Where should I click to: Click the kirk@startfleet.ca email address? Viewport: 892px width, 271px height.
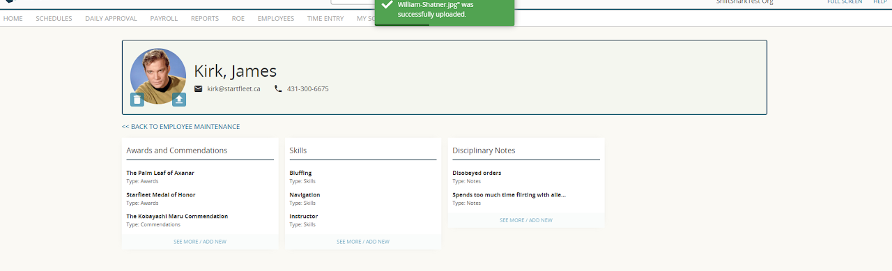coord(233,89)
